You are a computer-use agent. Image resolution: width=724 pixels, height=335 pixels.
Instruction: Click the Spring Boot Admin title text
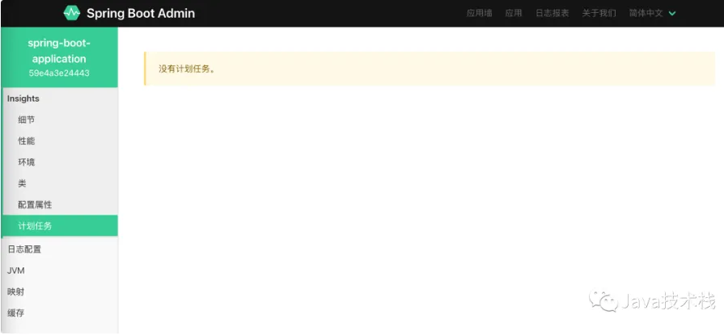point(141,14)
